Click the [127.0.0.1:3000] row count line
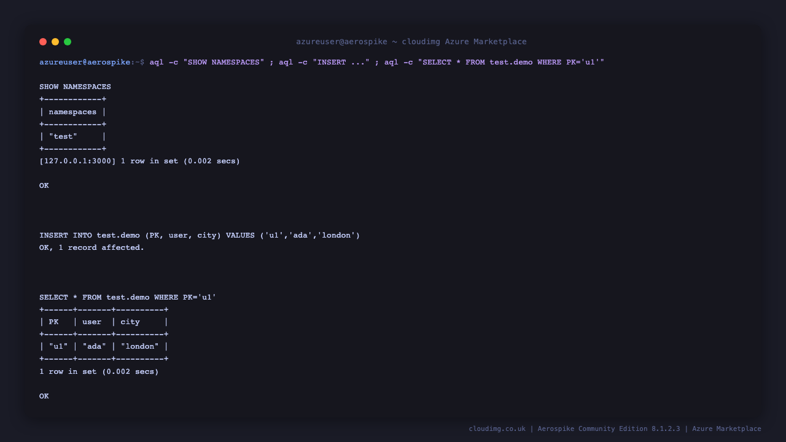 tap(139, 161)
